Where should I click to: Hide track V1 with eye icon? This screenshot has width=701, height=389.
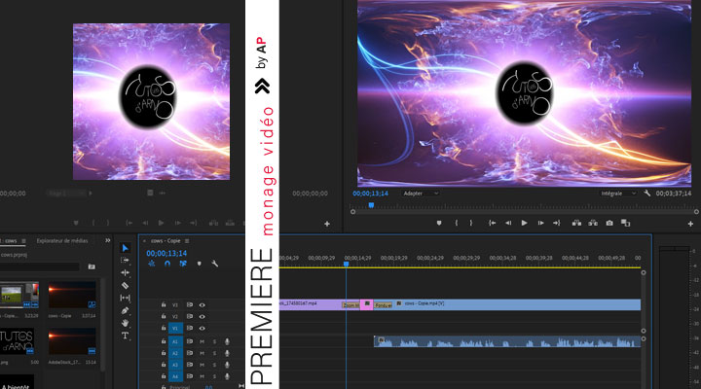(203, 329)
